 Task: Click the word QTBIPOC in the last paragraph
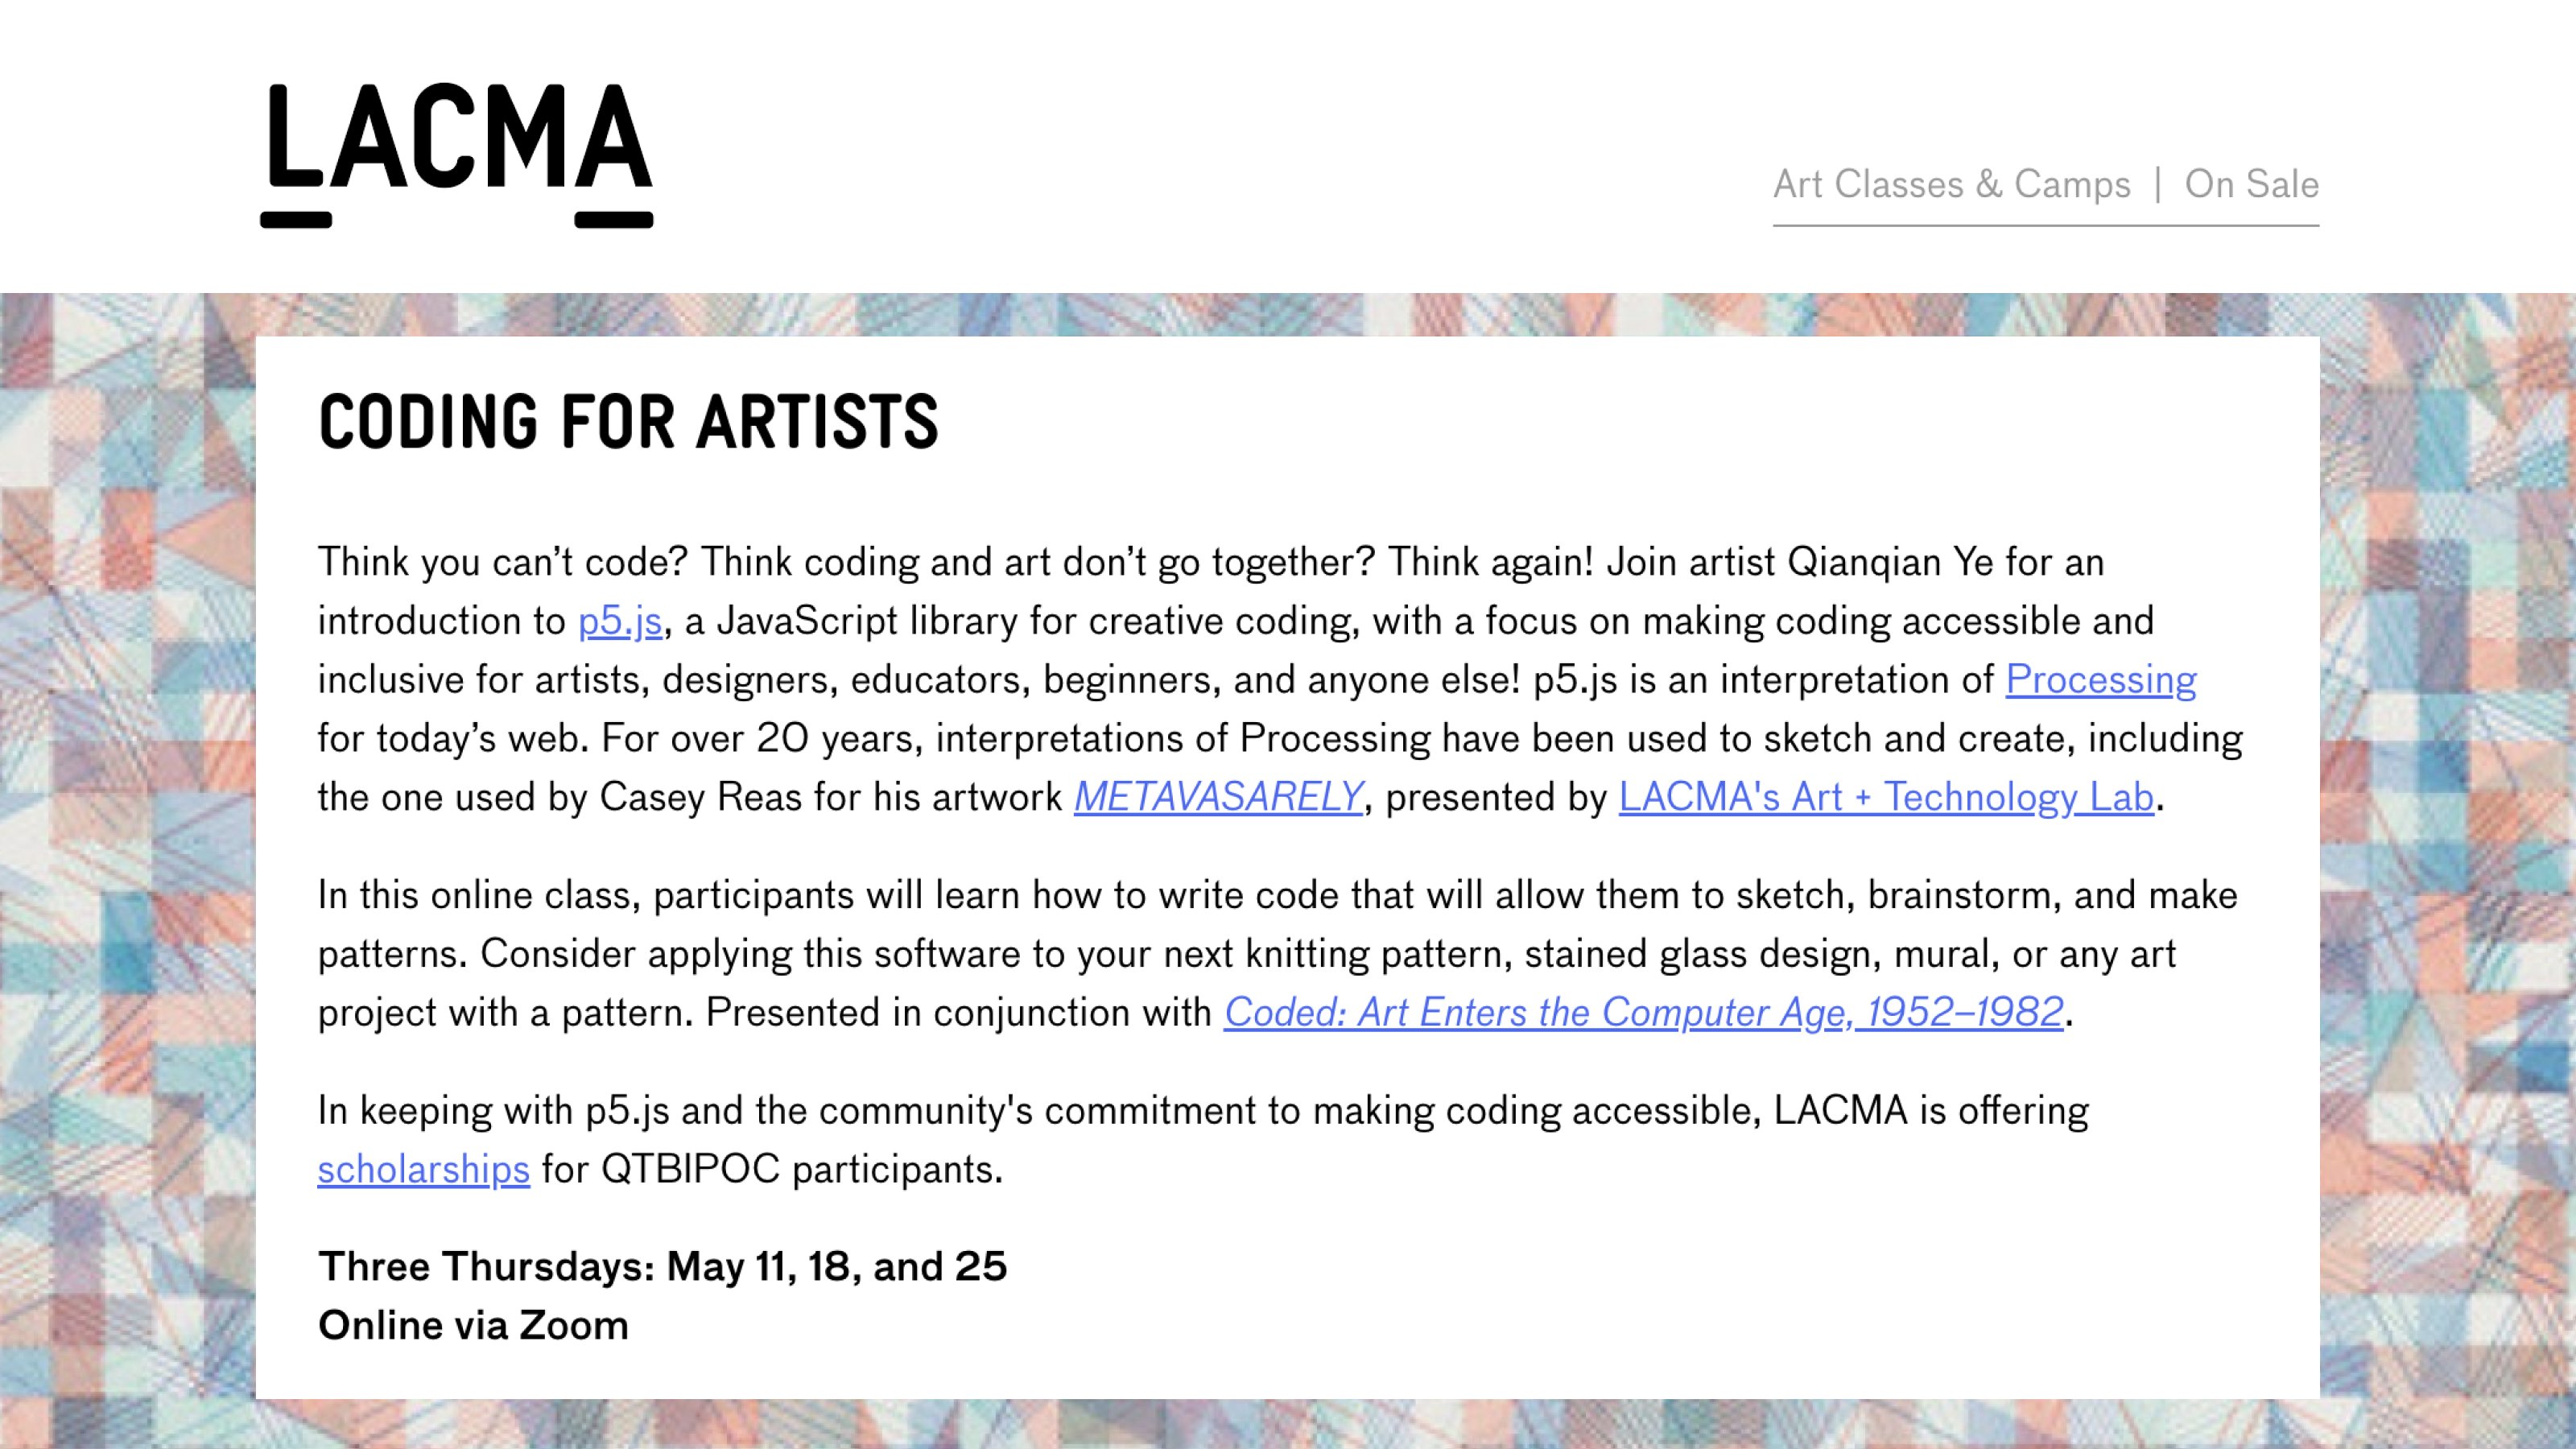(x=690, y=1169)
